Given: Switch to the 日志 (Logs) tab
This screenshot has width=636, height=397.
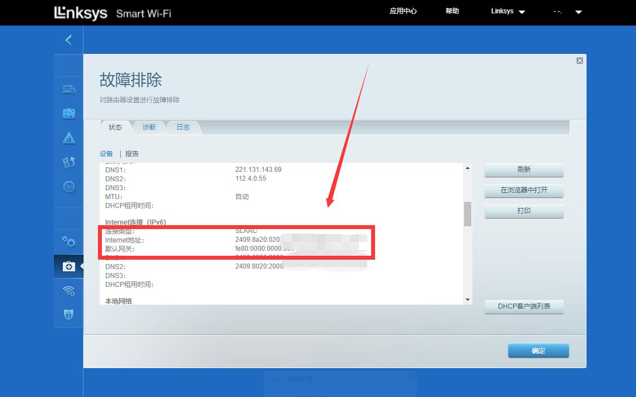Looking at the screenshot, I should 183,127.
